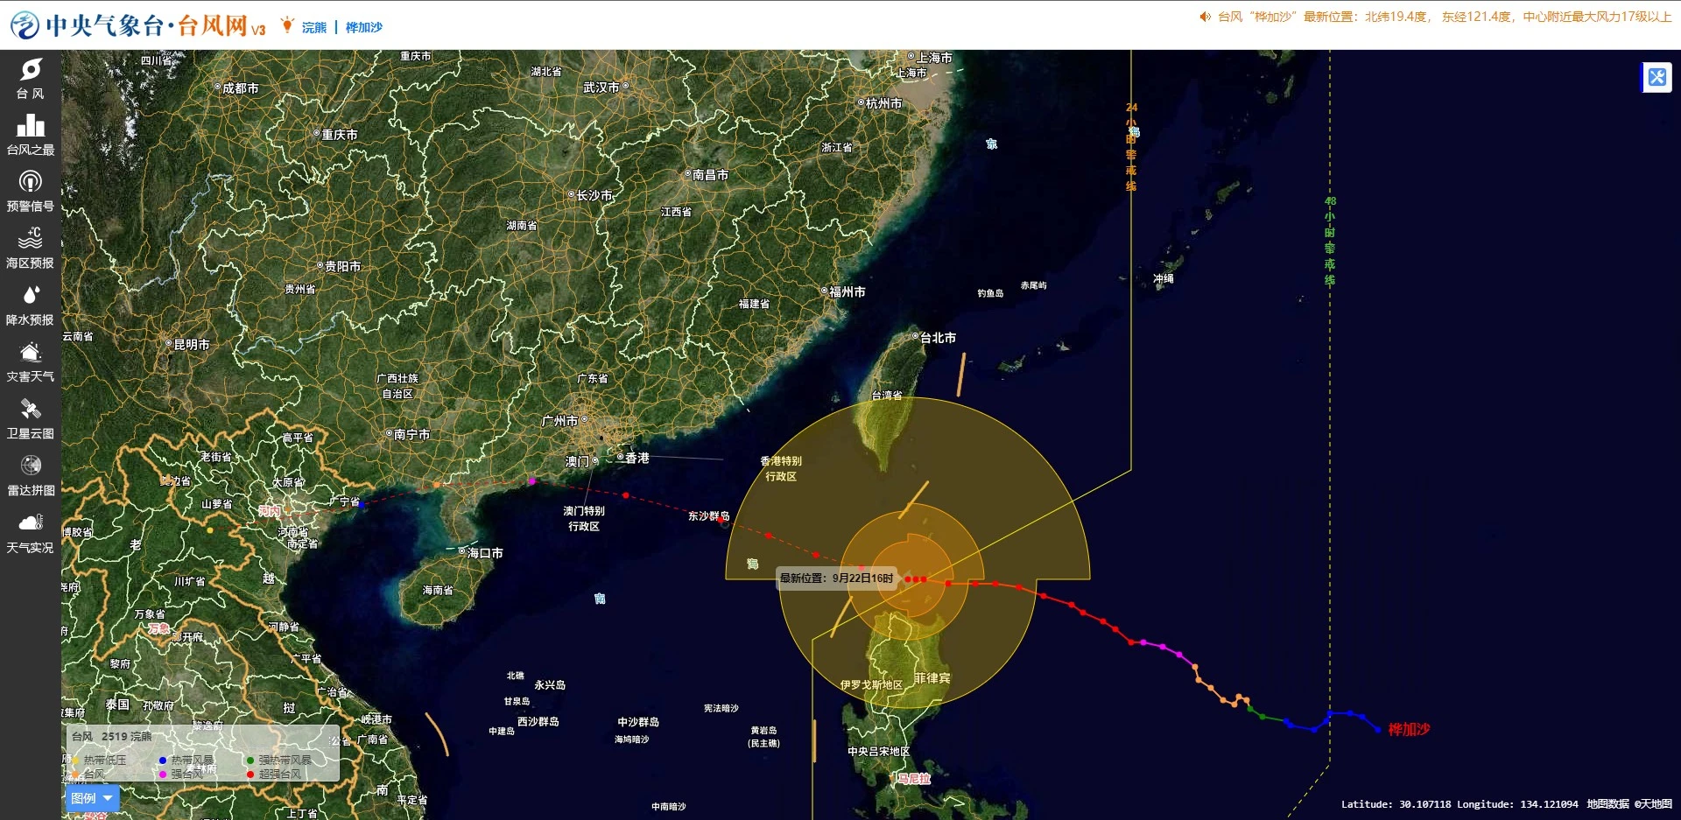This screenshot has width=1681, height=820.
Task: Click the orange lightbulb active-typhoon icon
Action: [x=287, y=25]
